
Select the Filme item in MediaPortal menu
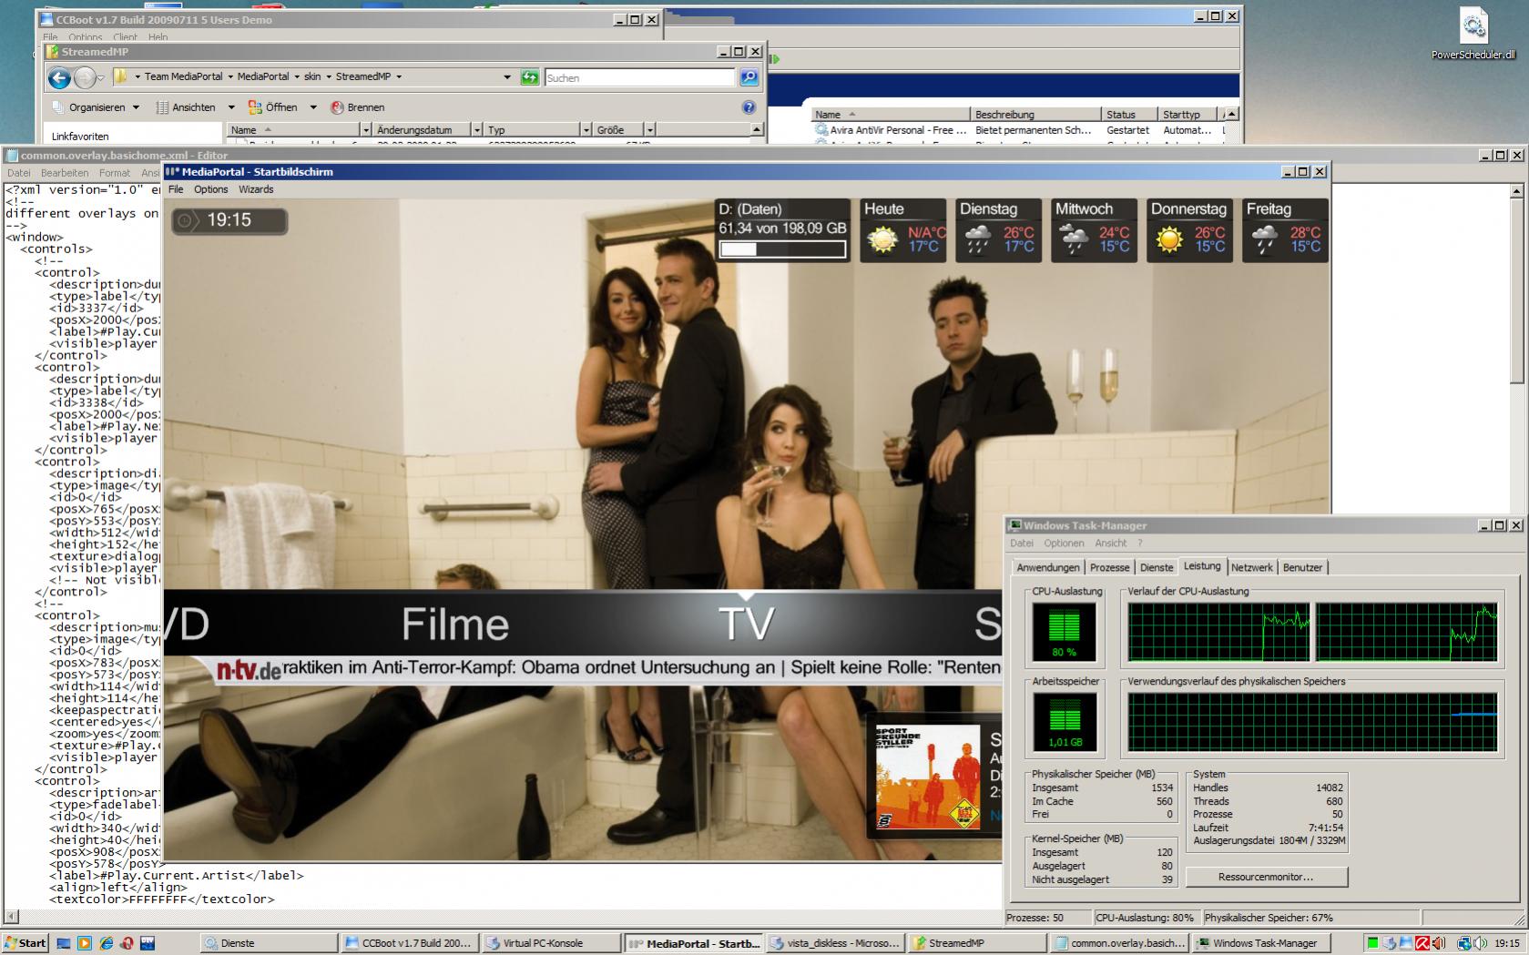(454, 625)
